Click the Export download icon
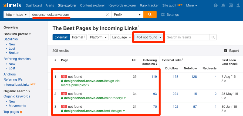 coord(226,51)
